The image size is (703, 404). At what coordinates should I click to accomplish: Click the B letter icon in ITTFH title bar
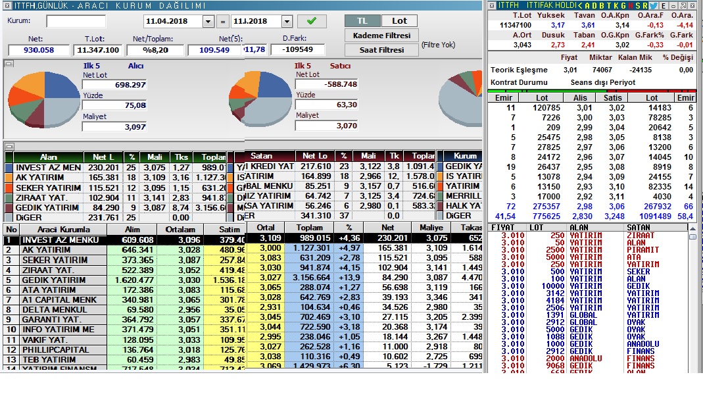(602, 6)
